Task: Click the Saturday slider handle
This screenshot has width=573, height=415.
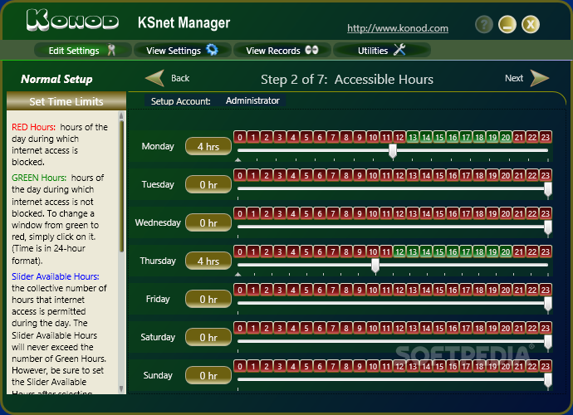Action: click(548, 342)
